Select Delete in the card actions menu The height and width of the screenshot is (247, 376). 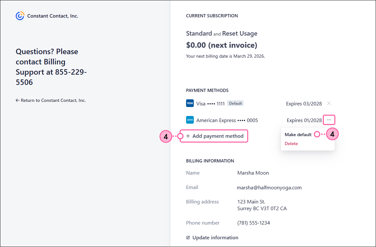(291, 144)
